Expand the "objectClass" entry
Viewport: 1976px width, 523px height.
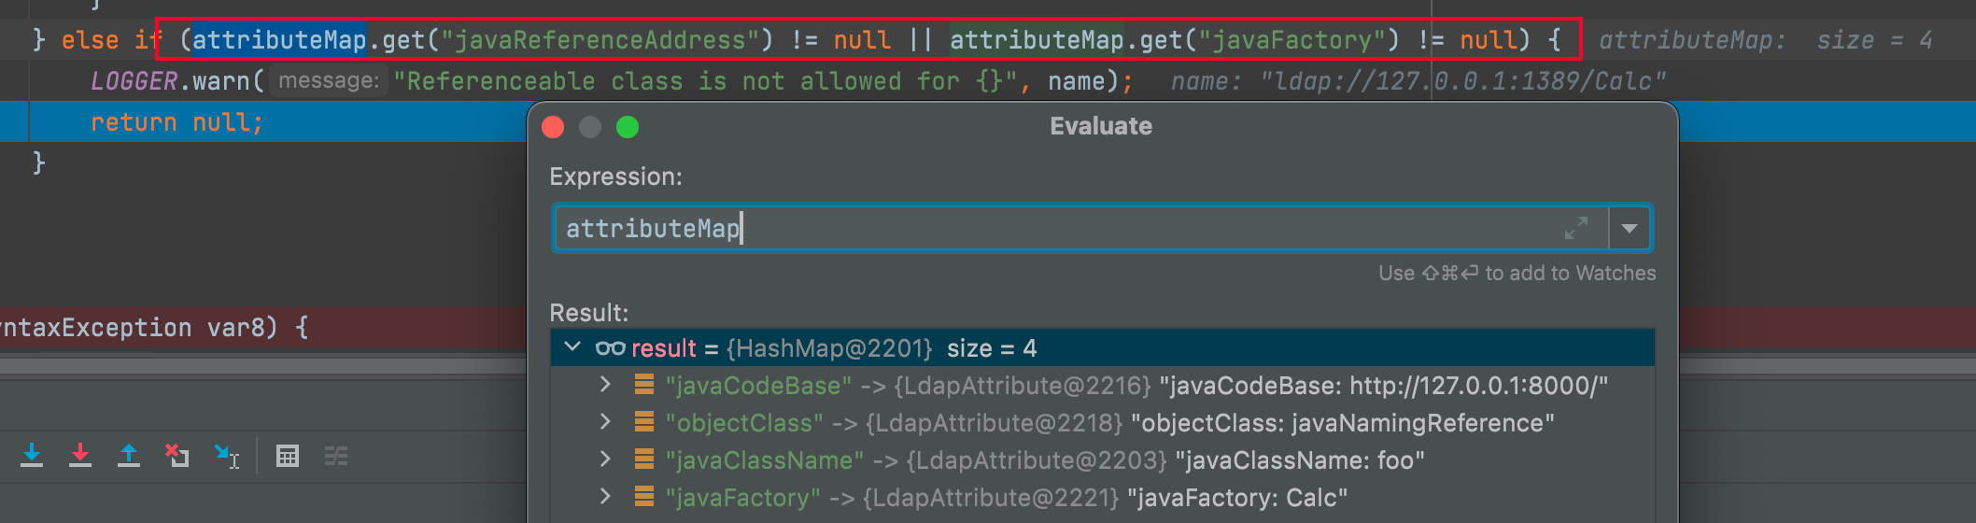(605, 422)
